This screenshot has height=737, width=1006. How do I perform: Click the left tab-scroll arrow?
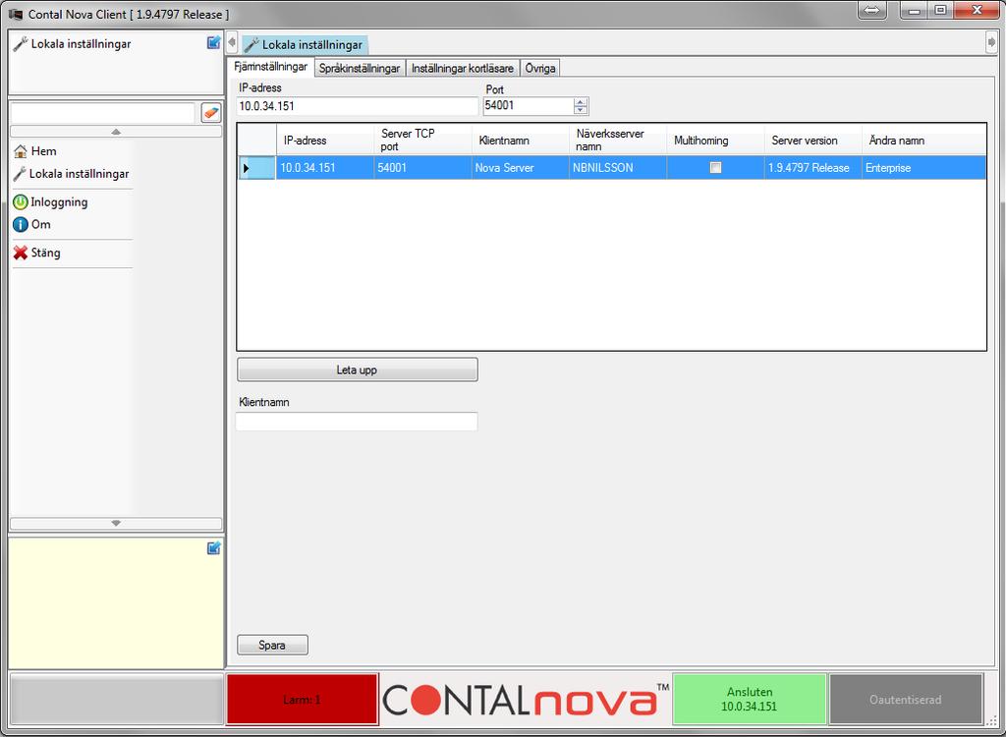(x=232, y=42)
